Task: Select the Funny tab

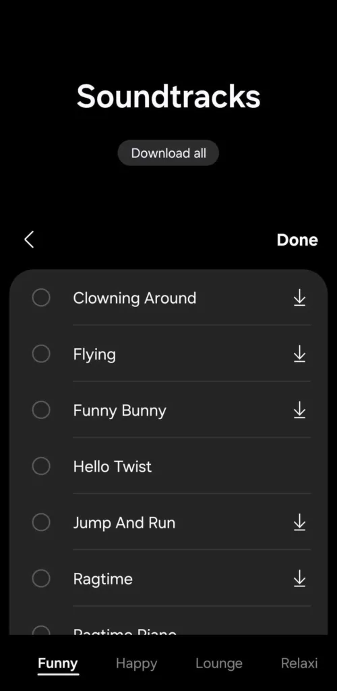Action: 58,663
